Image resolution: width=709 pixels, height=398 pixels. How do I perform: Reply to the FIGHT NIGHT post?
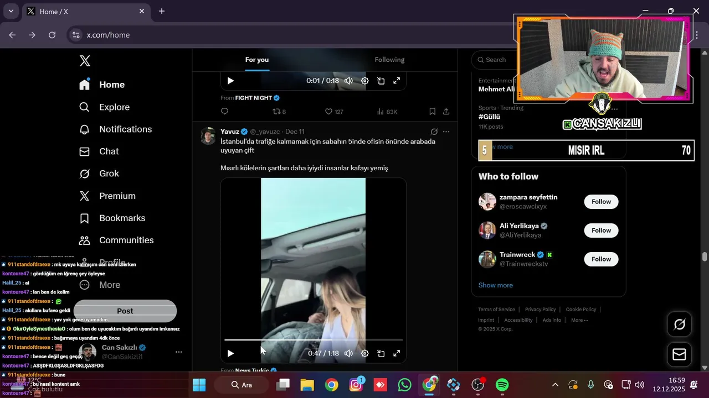tap(224, 112)
